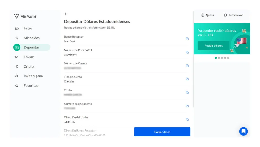The image size is (260, 147).
Task: Copy the Número de documento value
Action: (187, 106)
